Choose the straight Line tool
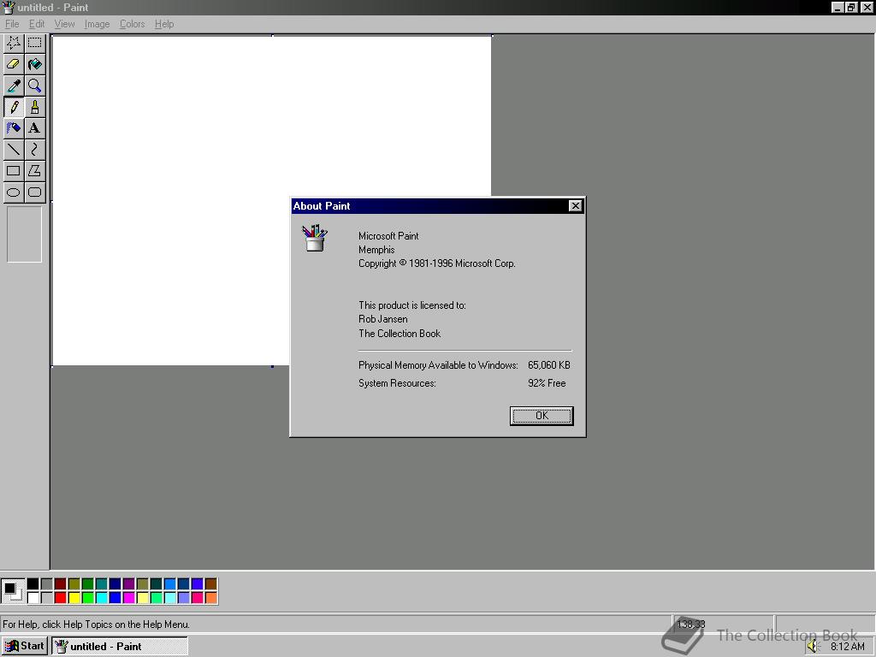 [x=14, y=149]
